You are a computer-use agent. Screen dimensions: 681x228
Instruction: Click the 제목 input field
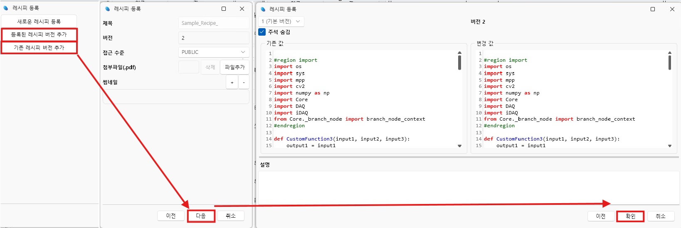[213, 23]
